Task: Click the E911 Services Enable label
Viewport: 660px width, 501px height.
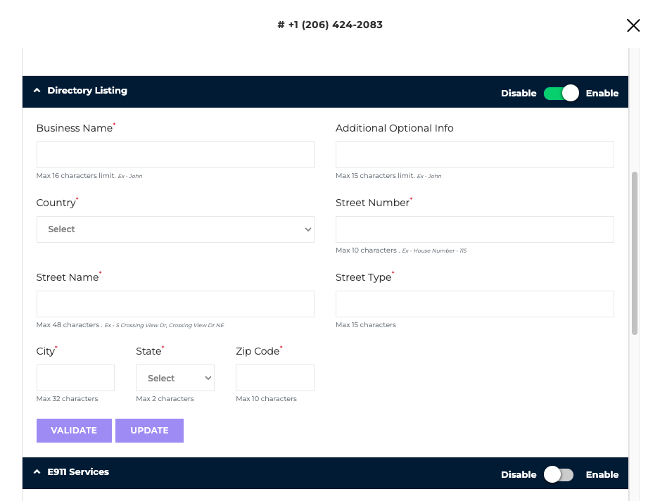Action: (x=602, y=475)
